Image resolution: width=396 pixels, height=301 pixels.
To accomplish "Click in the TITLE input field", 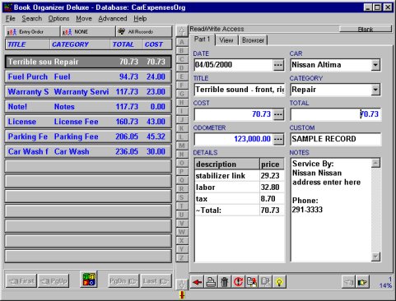I will pos(240,90).
